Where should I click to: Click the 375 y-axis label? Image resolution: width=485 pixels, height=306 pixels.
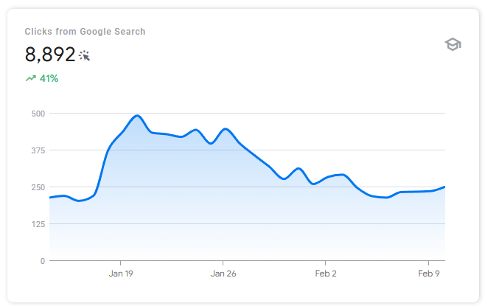click(x=38, y=150)
